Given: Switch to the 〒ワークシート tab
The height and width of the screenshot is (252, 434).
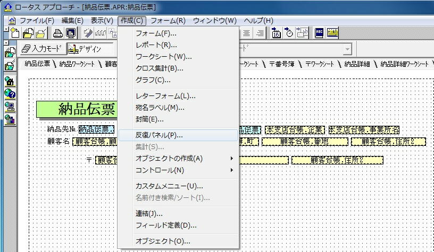Looking at the screenshot, I should point(320,64).
